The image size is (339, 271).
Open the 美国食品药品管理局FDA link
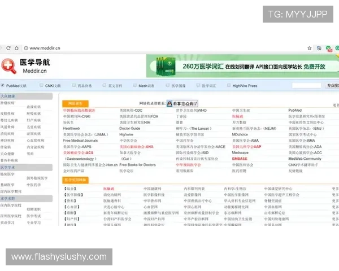[139, 116]
